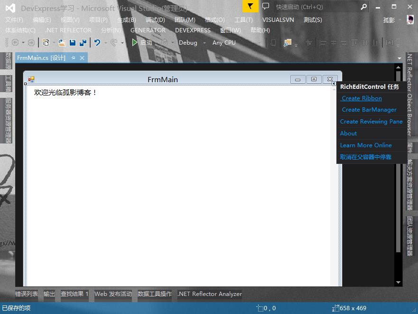Viewport: 418px width, 314px height.
Task: Open the VISUALSVN menu
Action: [278, 20]
